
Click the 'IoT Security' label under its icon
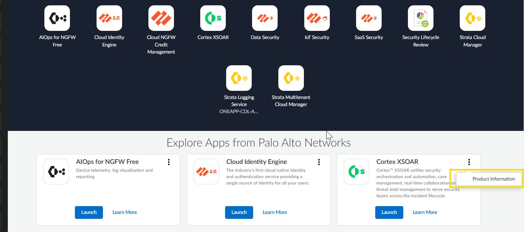pos(317,37)
